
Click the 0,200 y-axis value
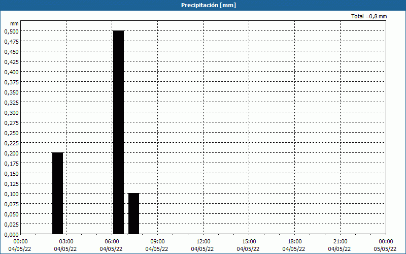click(x=11, y=153)
